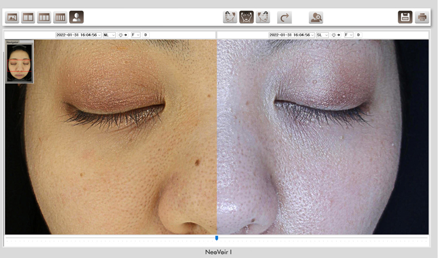Print the skin analysis result
Viewport: 438px width, 258px height.
pos(422,17)
